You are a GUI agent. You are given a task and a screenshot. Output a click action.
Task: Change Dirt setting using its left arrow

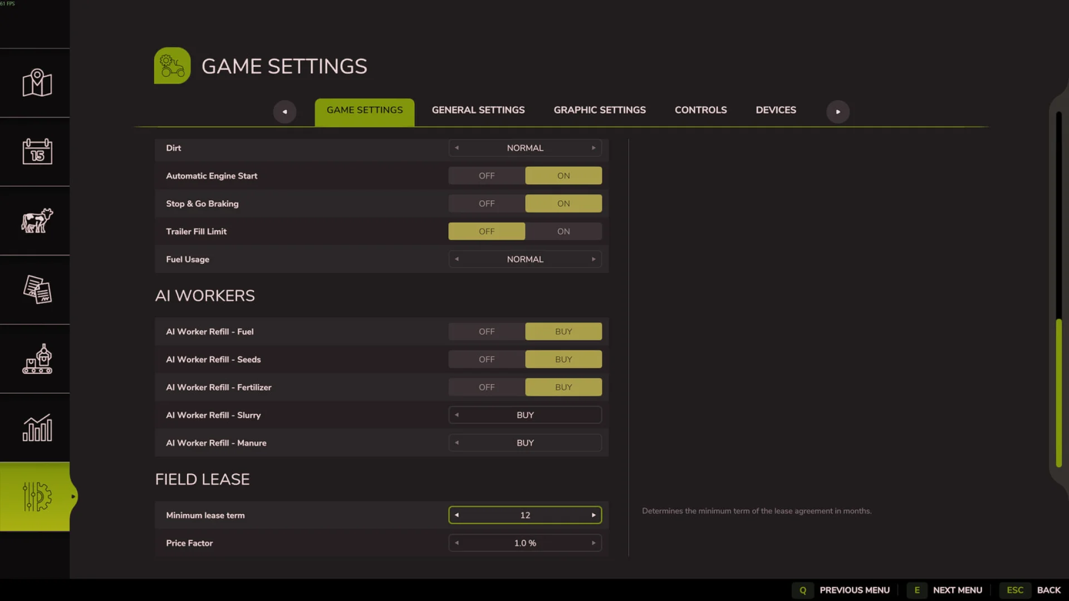[x=457, y=147]
